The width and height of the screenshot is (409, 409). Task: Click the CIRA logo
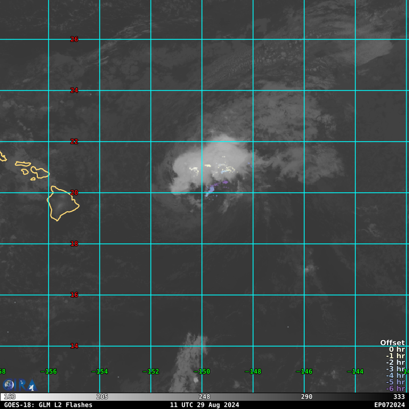tap(20, 385)
